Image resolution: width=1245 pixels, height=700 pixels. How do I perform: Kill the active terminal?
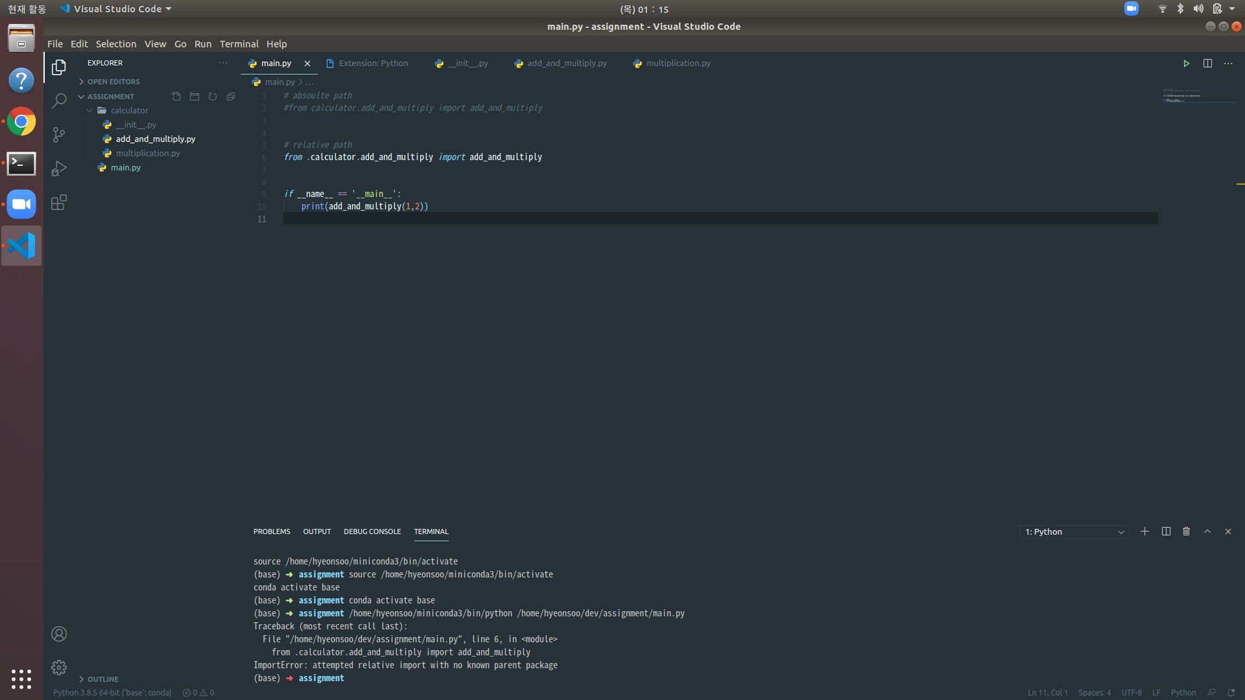[1186, 531]
